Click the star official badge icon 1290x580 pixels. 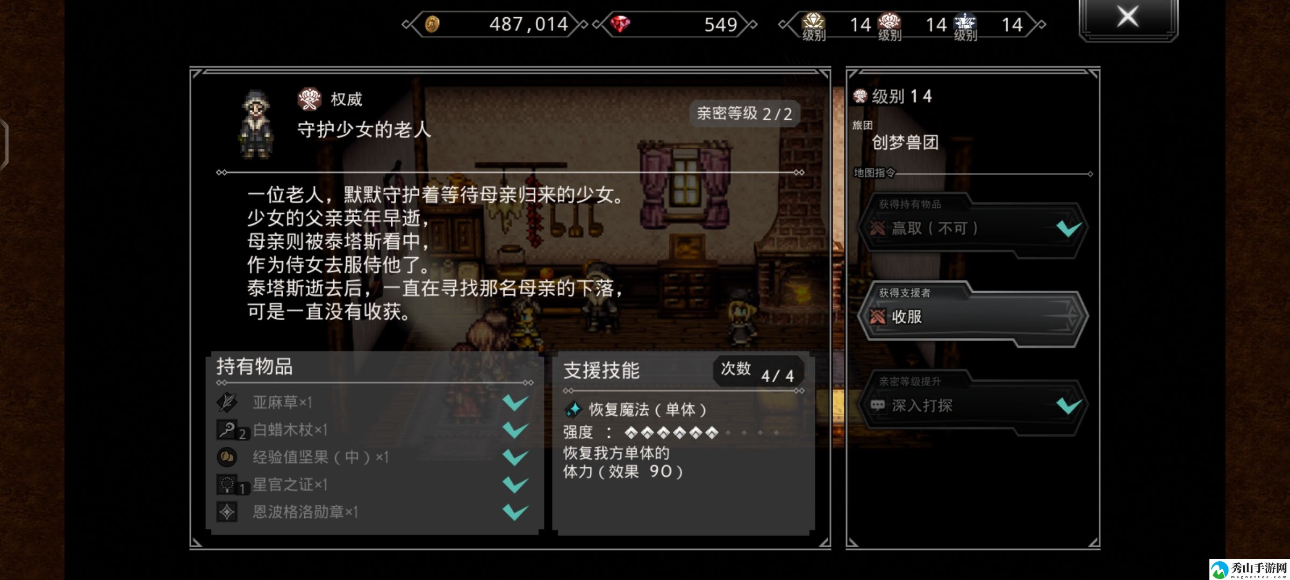coord(227,484)
